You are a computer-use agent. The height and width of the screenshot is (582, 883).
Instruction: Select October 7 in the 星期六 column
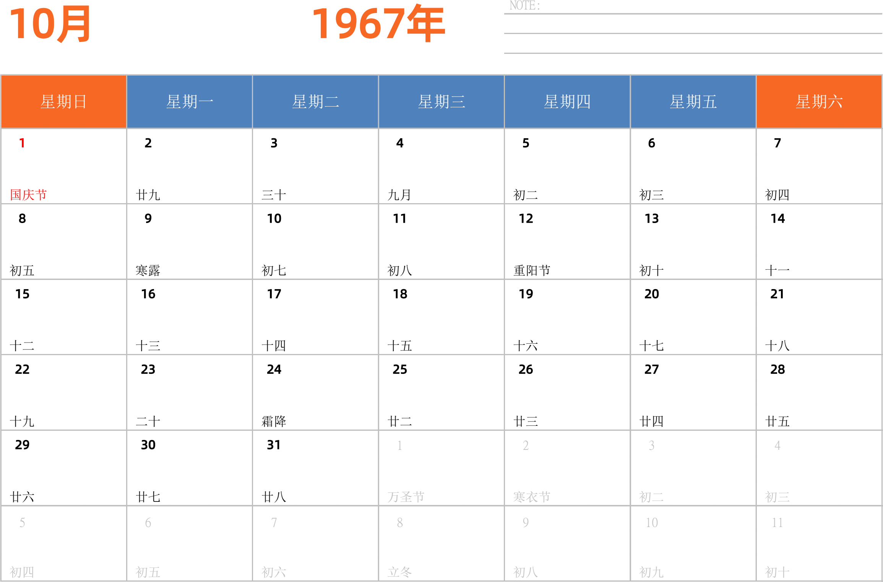coord(819,166)
